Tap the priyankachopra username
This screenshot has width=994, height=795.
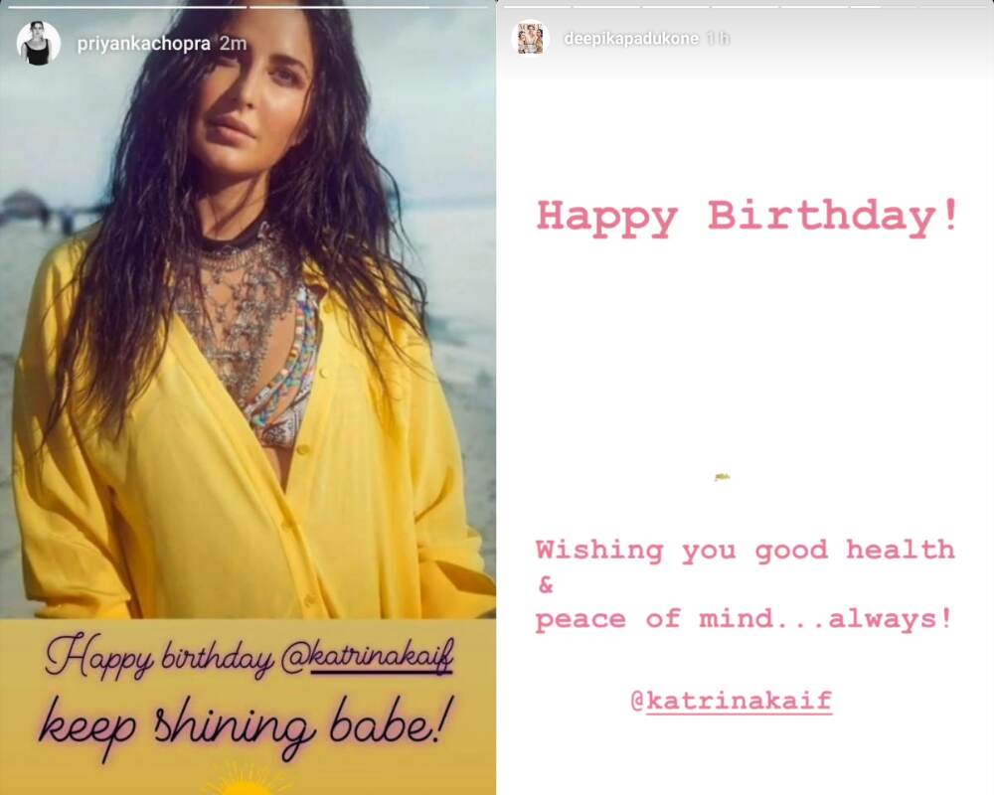[x=143, y=44]
